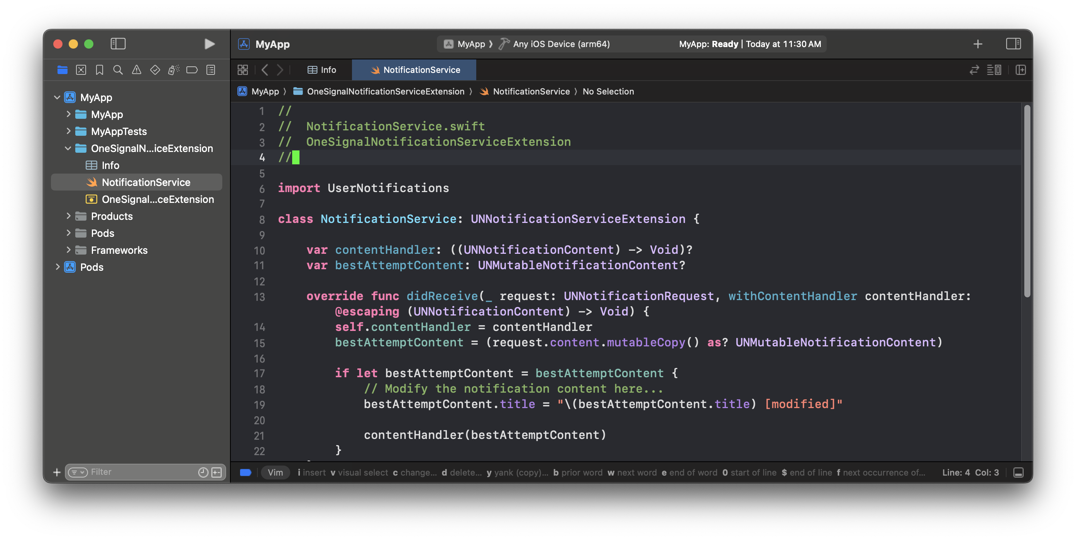Open the Report navigator icon
This screenshot has width=1076, height=540.
(x=211, y=70)
